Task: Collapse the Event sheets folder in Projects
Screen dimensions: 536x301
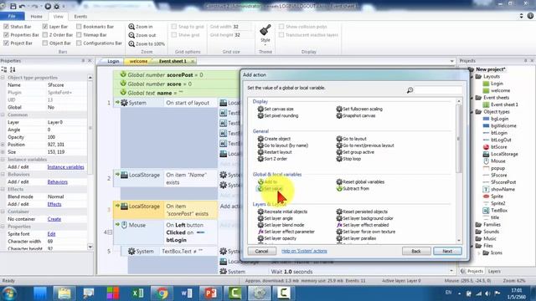Action: coord(472,98)
